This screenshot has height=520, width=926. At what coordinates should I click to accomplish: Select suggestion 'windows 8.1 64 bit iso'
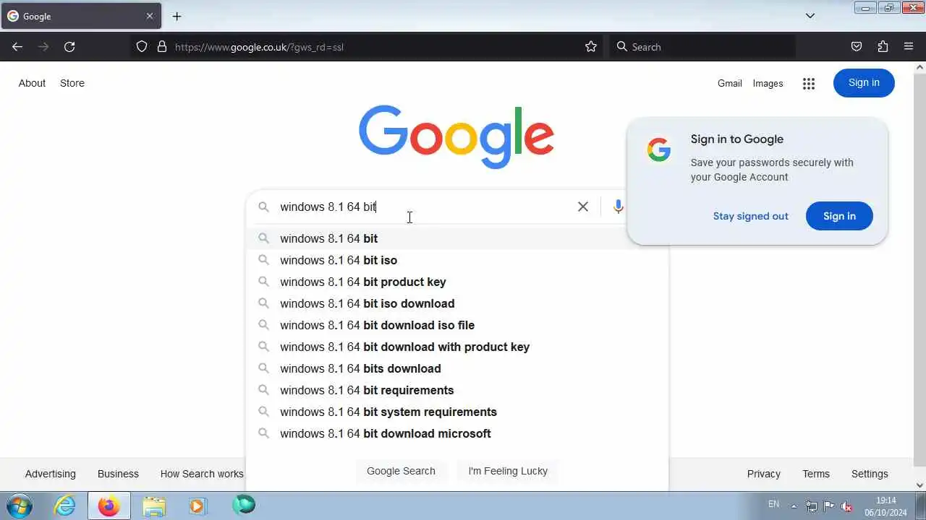[x=457, y=260]
